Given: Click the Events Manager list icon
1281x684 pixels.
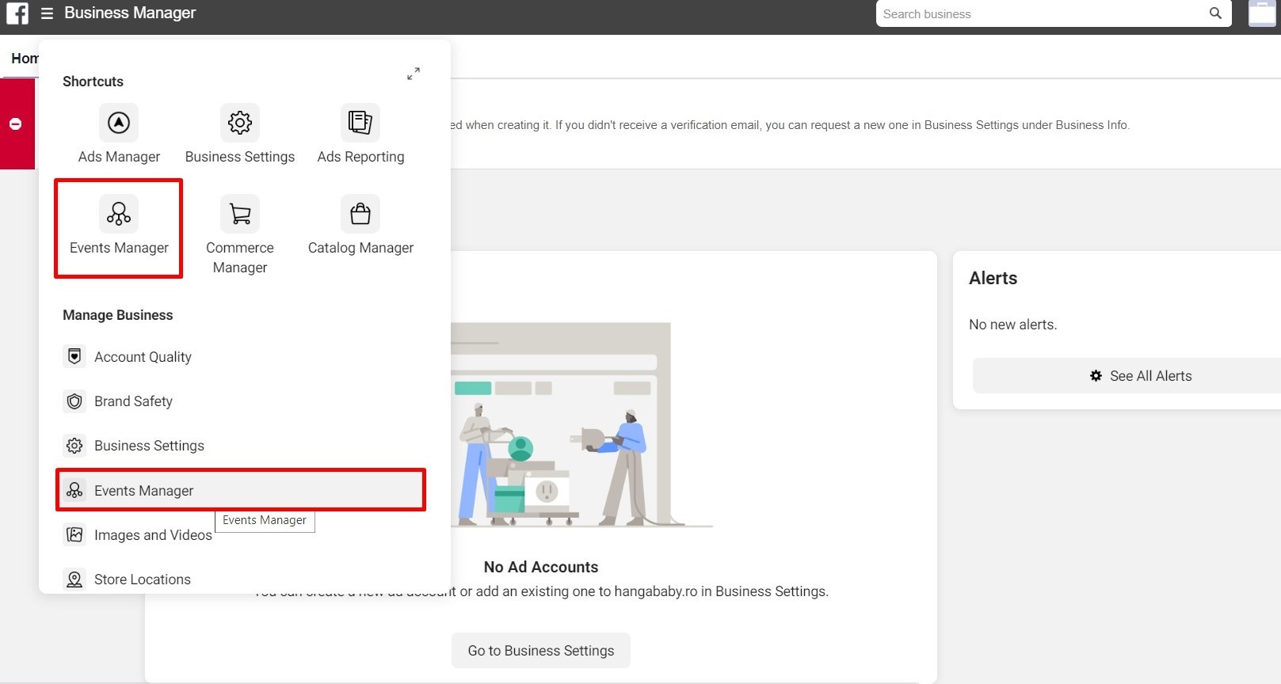Looking at the screenshot, I should (x=74, y=490).
